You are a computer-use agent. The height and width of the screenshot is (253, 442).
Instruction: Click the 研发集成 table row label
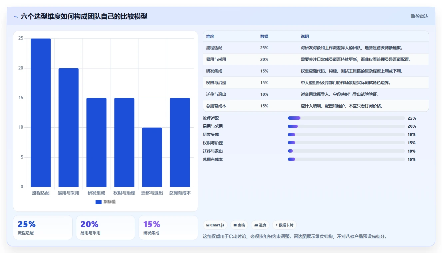[x=214, y=71]
